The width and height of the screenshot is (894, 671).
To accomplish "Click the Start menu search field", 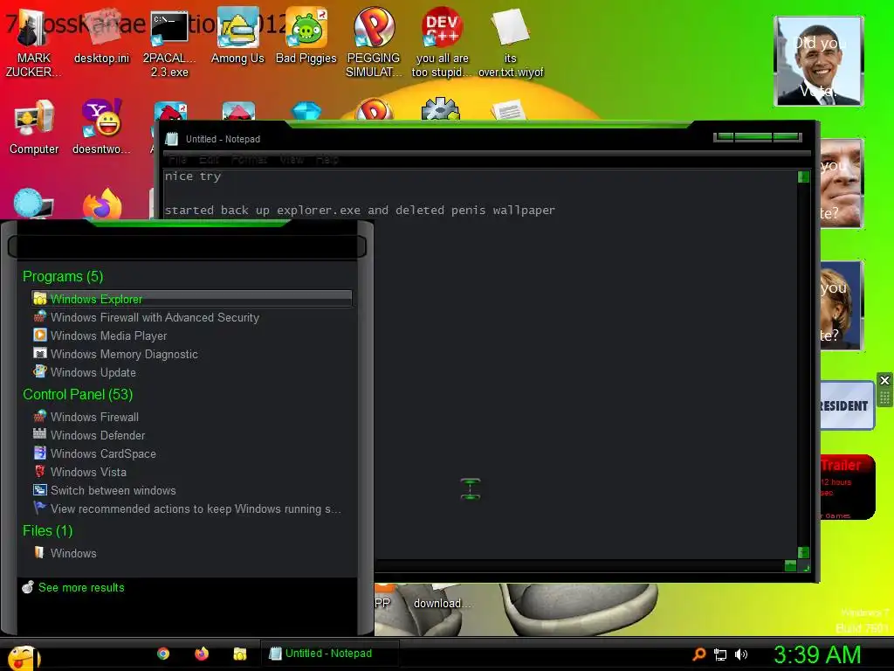I will (x=187, y=246).
